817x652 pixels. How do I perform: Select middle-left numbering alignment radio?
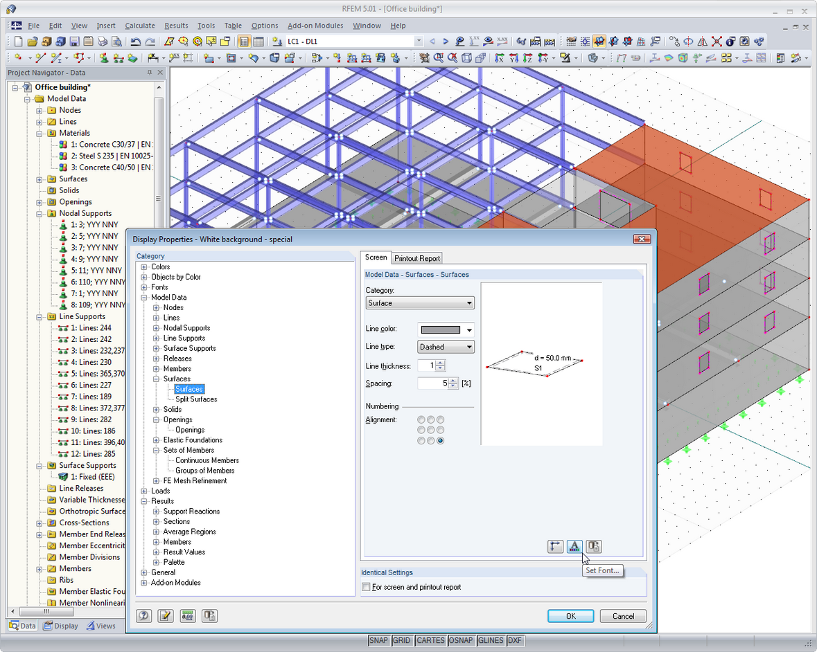[x=421, y=430]
